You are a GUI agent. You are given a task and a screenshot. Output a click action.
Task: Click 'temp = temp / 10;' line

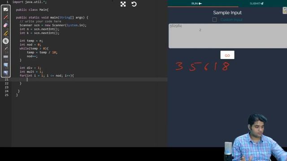[x=42, y=52]
